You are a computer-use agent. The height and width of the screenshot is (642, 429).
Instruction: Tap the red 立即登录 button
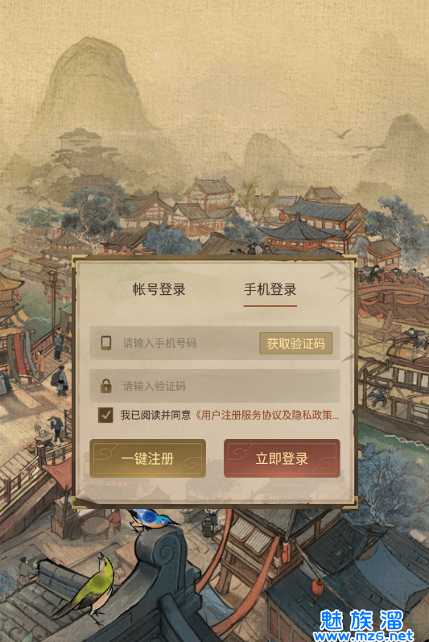click(x=282, y=458)
